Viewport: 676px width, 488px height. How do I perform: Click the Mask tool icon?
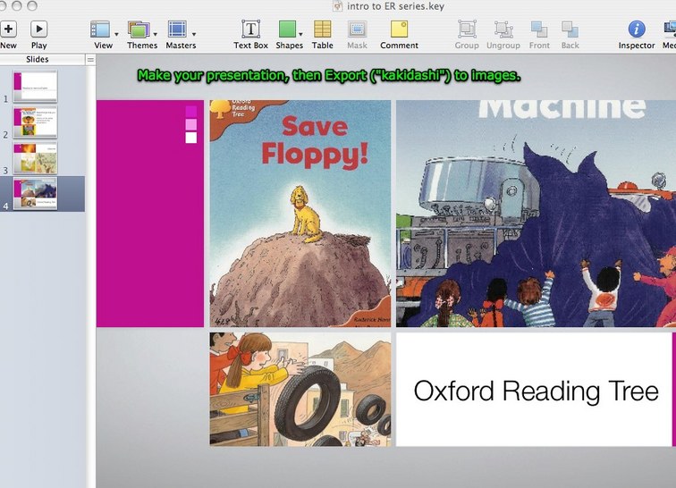pyautogui.click(x=357, y=29)
